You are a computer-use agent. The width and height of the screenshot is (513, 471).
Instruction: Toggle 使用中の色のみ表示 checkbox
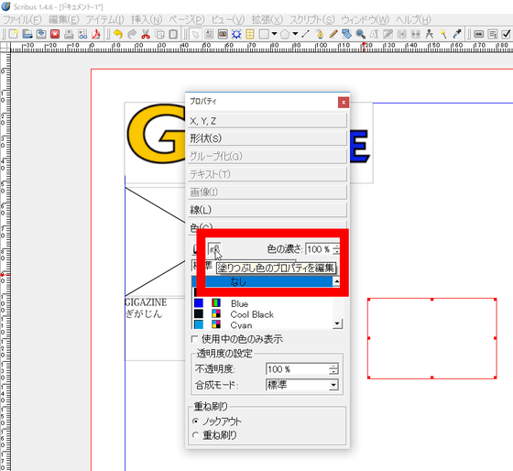195,339
